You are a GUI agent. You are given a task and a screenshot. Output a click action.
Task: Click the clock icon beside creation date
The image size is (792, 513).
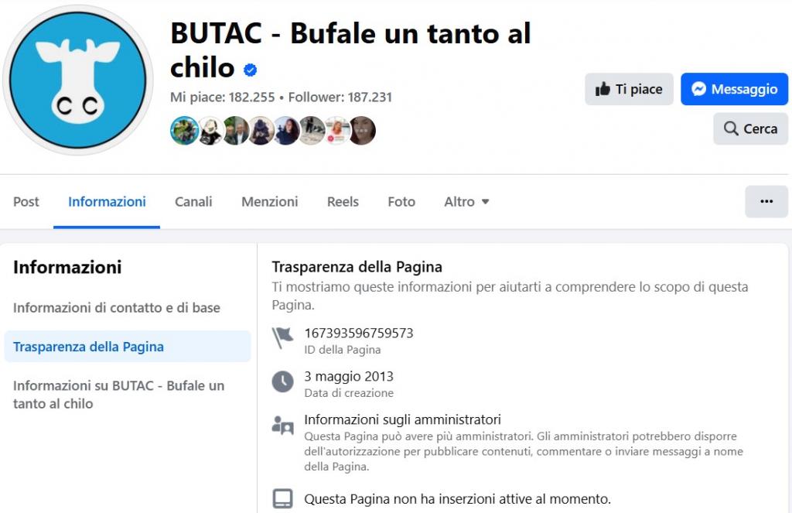pyautogui.click(x=283, y=381)
